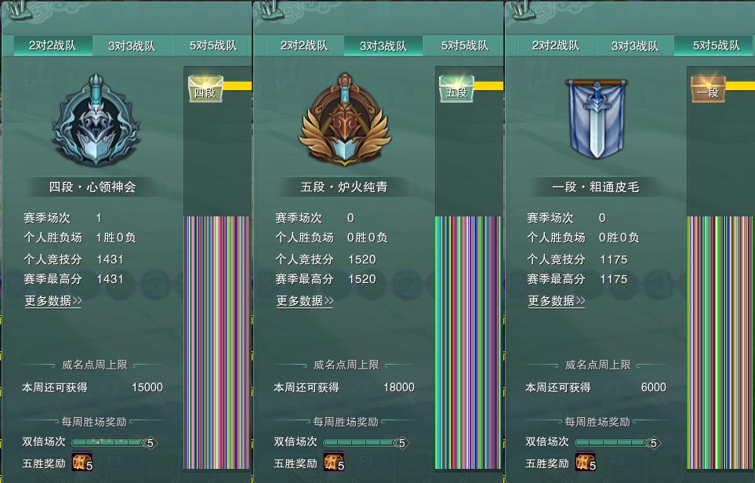
Task: Select highlighted 3对3战队 tab in 五段 panel
Action: click(x=383, y=45)
